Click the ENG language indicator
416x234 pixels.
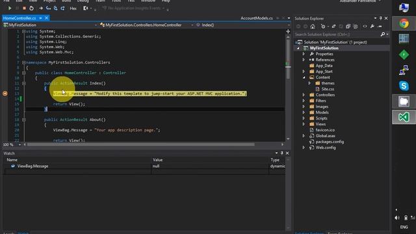[404, 227]
